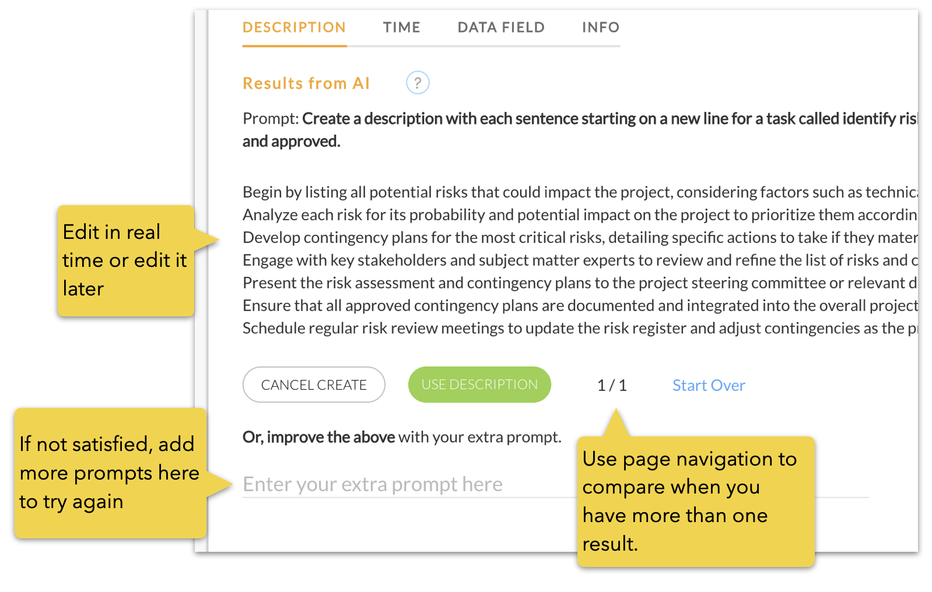Image resolution: width=932 pixels, height=592 pixels.
Task: Go to the INFO tab
Action: tap(601, 27)
